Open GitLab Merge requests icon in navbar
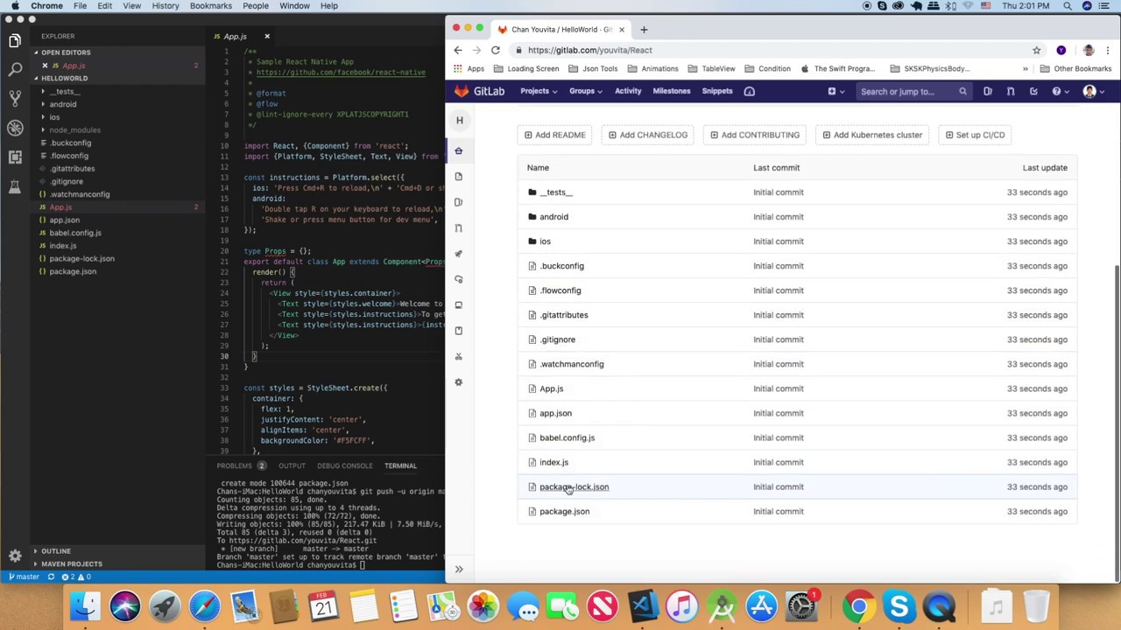The width and height of the screenshot is (1121, 630). 1010,91
